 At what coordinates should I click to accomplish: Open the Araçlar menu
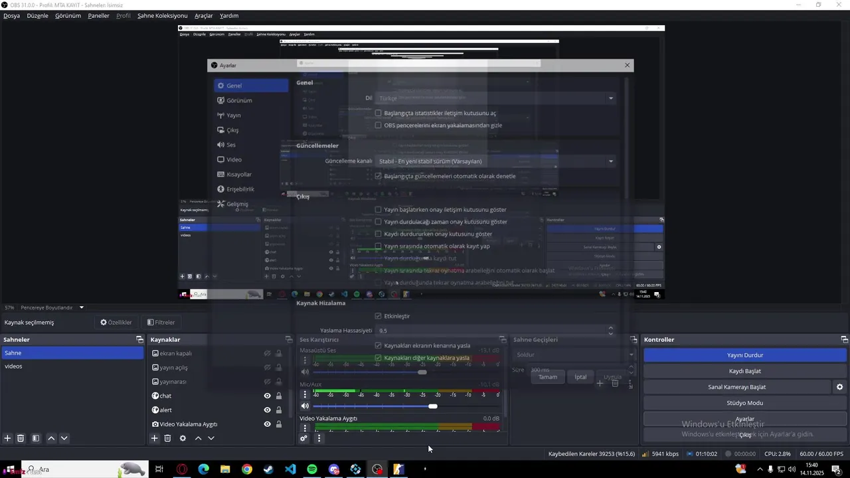203,15
